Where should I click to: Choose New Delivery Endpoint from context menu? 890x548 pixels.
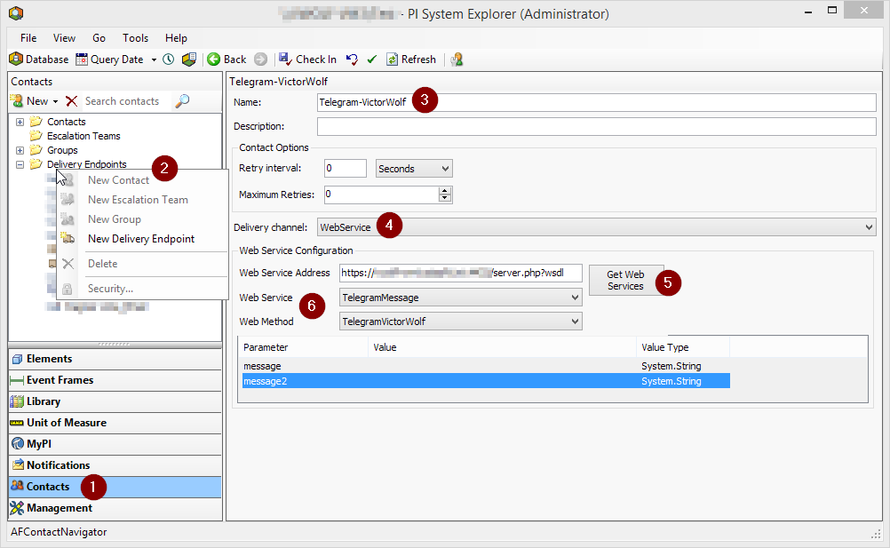pyautogui.click(x=140, y=239)
